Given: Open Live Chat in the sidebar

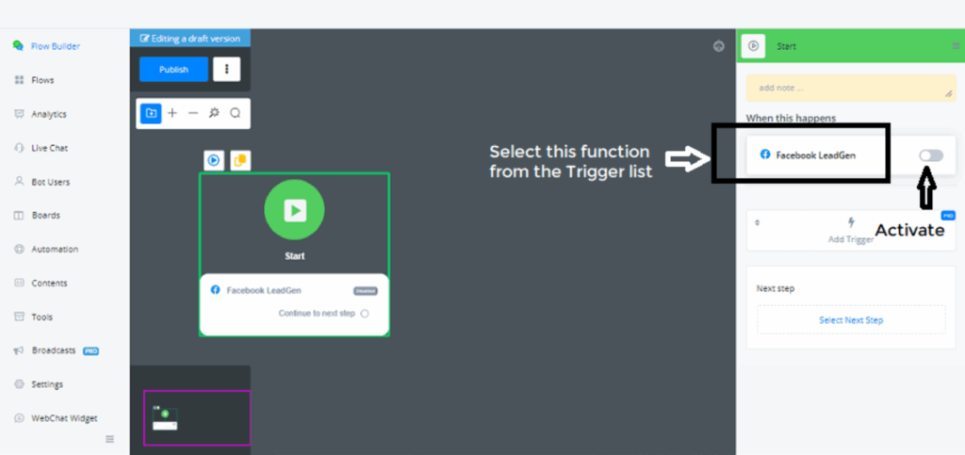Looking at the screenshot, I should tap(49, 148).
